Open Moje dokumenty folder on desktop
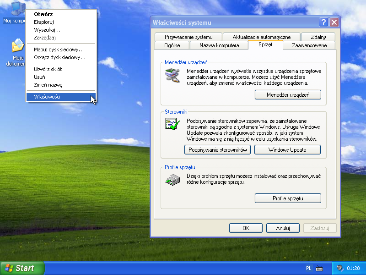The width and height of the screenshot is (366, 275). 17,44
